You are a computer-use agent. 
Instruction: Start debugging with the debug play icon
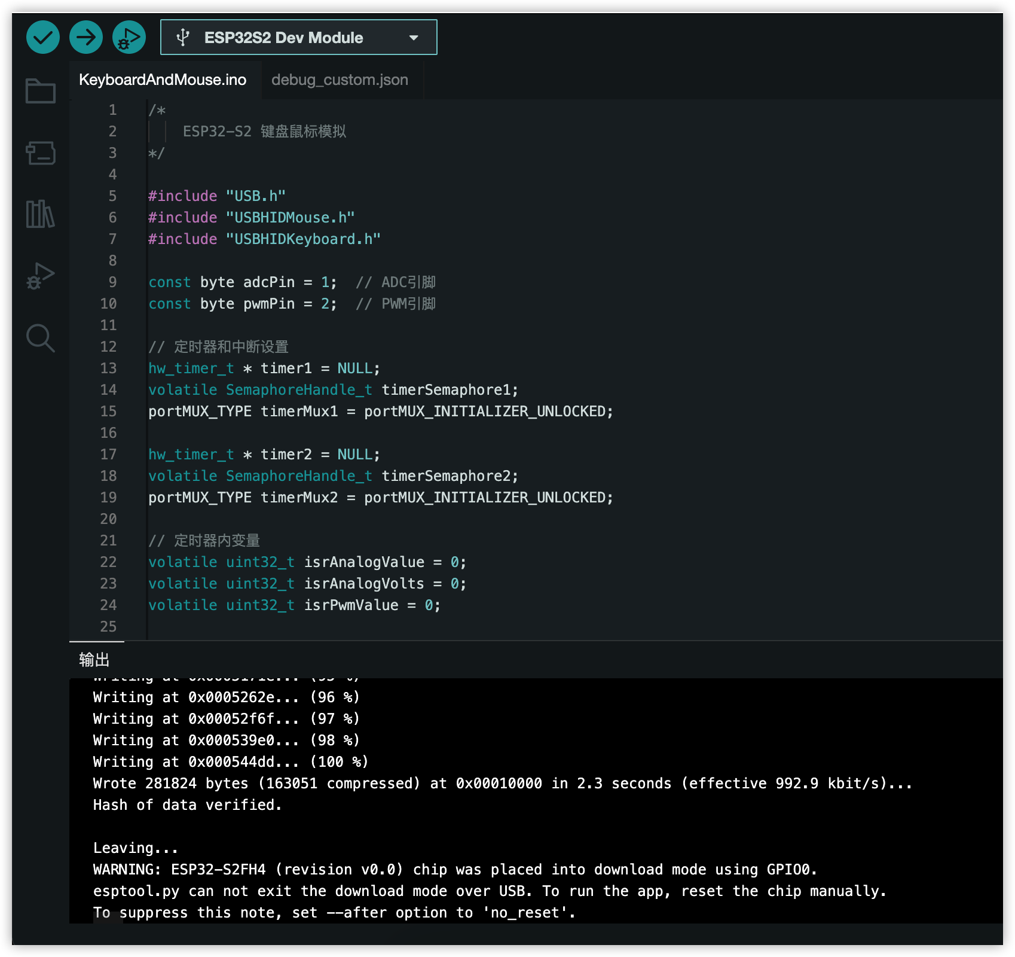coord(129,37)
